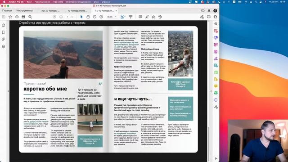The width and height of the screenshot is (288, 162).
Task: Open the Sign tool in toolbar
Action: [x=153, y=17]
